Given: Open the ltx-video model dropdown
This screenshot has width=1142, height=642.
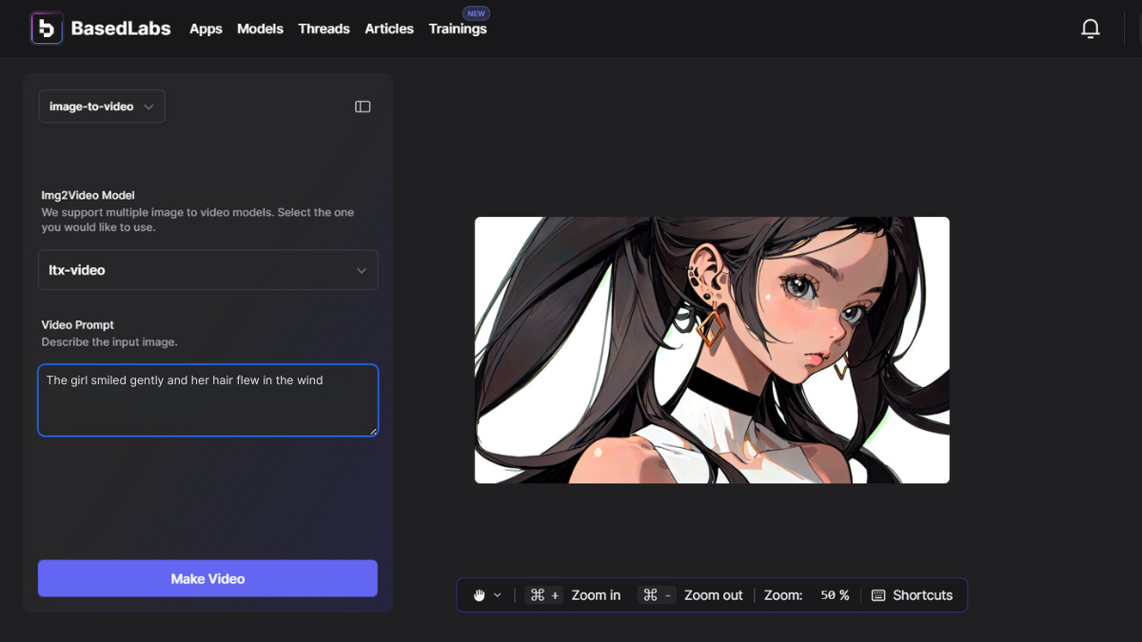Looking at the screenshot, I should (x=207, y=270).
